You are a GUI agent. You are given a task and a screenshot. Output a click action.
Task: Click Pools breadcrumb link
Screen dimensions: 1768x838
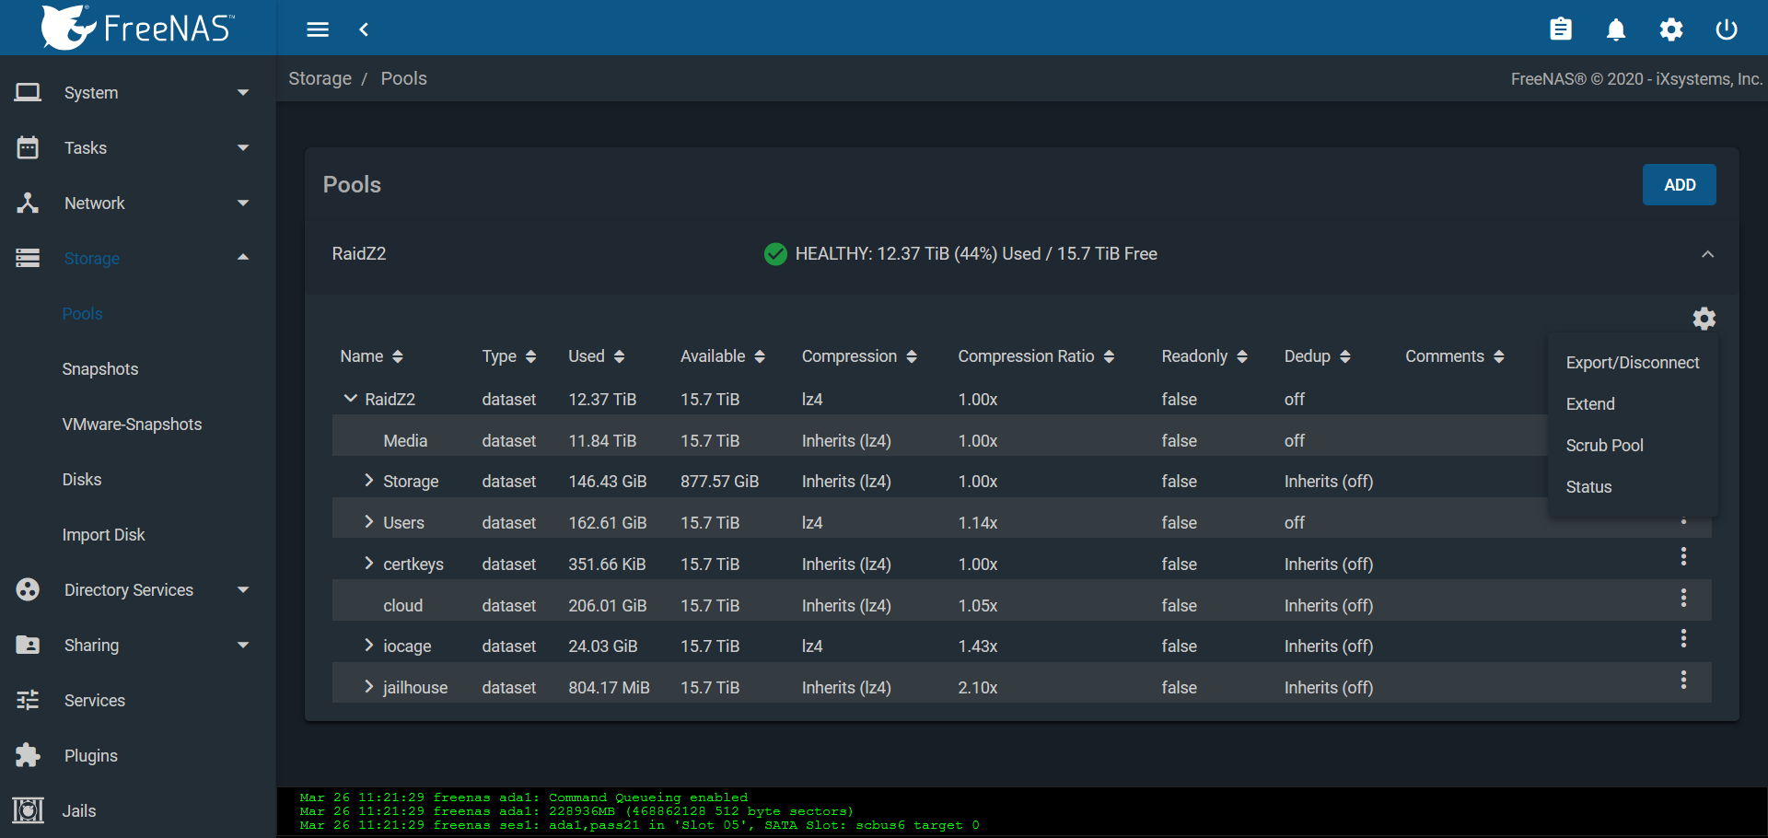pyautogui.click(x=403, y=78)
